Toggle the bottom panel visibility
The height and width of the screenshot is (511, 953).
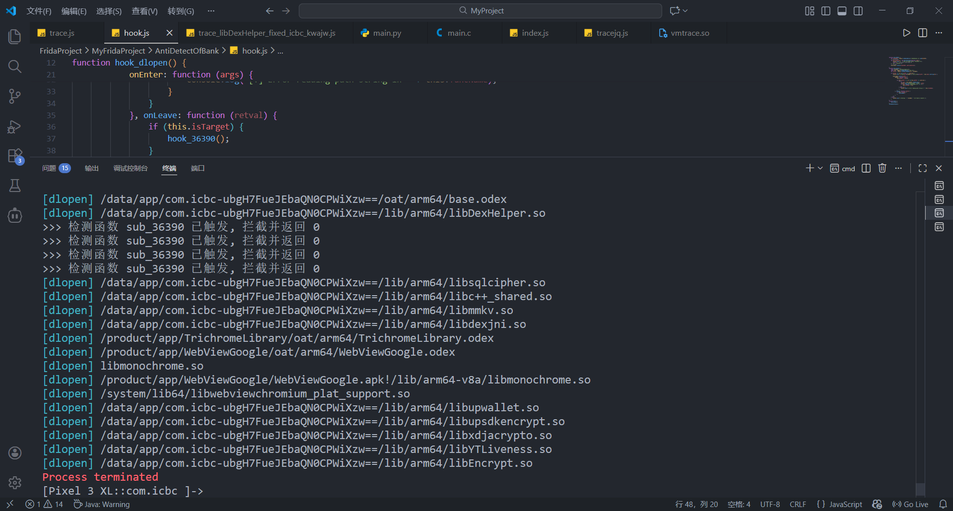pyautogui.click(x=842, y=11)
